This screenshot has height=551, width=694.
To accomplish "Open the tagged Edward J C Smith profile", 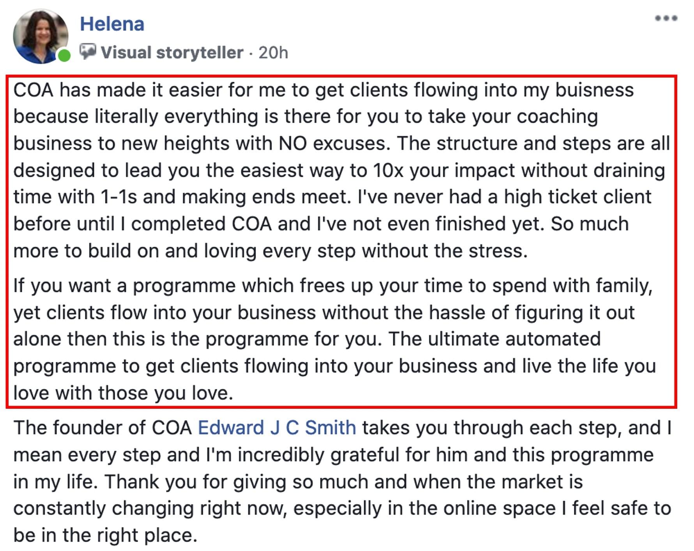I will pos(277,427).
